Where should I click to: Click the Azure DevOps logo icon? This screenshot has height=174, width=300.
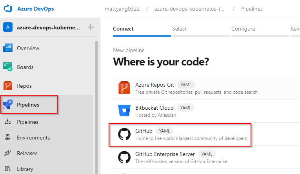(8, 9)
